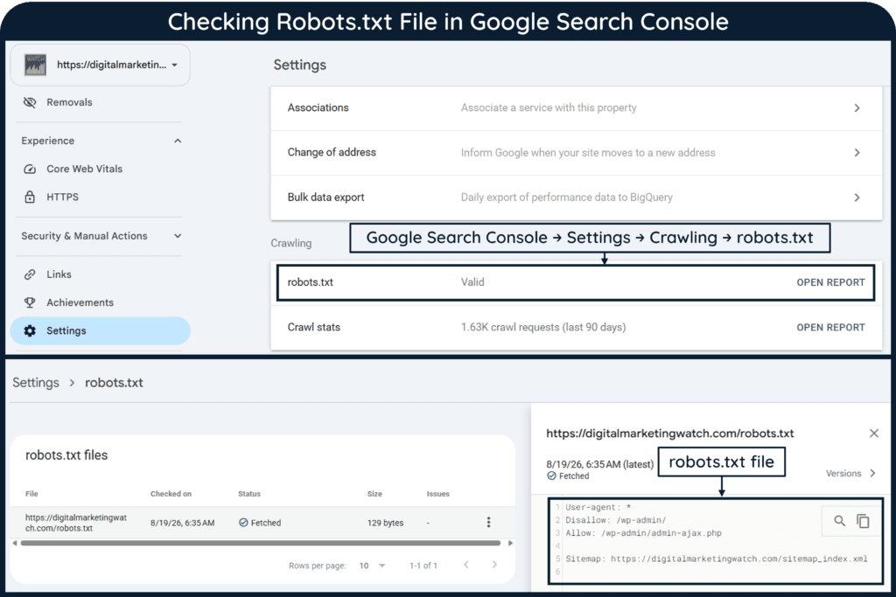Click the chevron on Bulk data export row
Image resolution: width=896 pixels, height=597 pixels.
[x=857, y=198]
